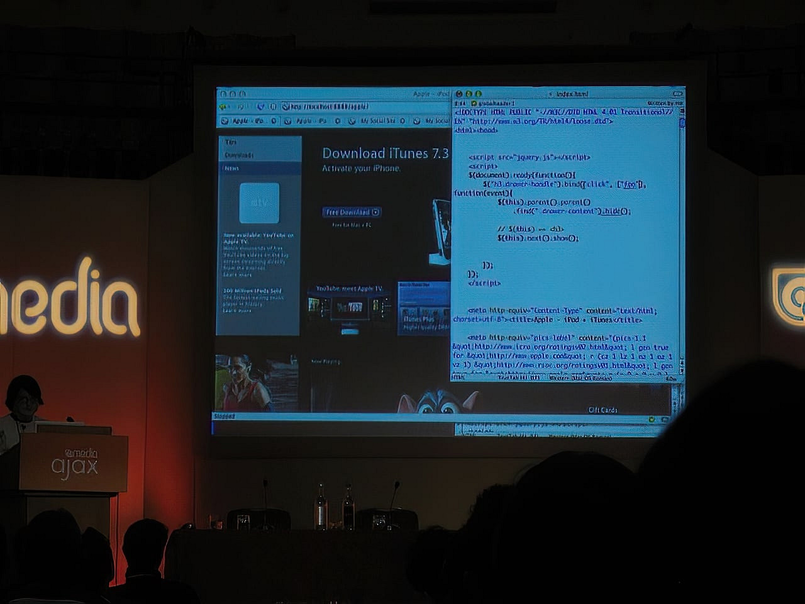Click the reload icon beside the address bar
Screen dimensions: 805x604
tap(261, 107)
